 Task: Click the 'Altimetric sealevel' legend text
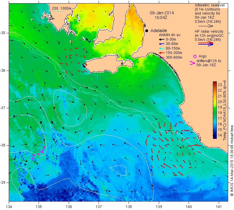tap(210, 5)
